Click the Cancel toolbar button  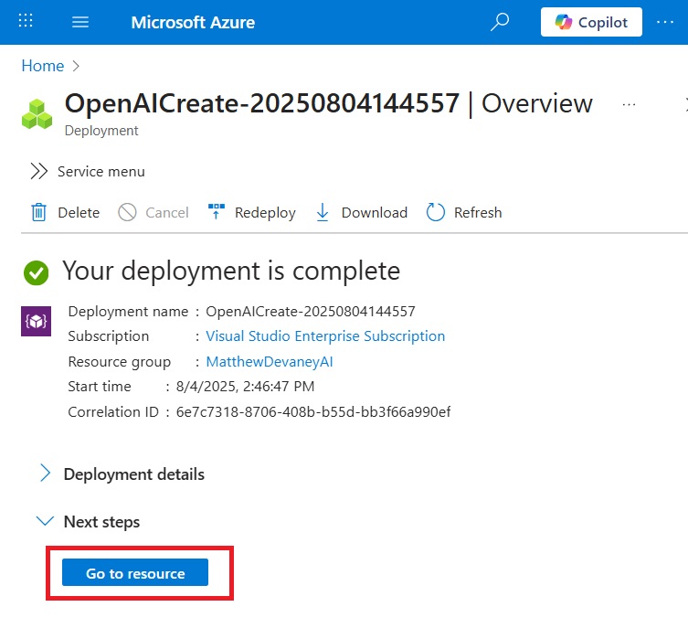click(x=153, y=212)
